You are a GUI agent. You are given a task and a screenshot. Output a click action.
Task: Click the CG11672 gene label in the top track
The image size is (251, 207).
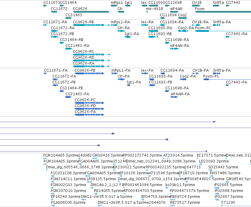click(x=59, y=9)
